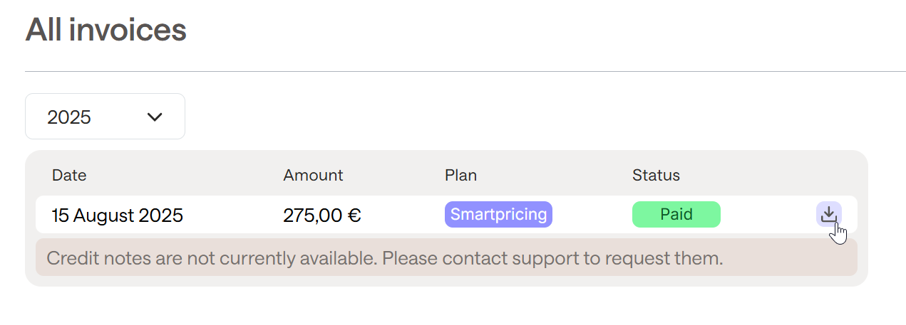This screenshot has height=325, width=906.
Task: Click the Plan column header
Action: tap(460, 175)
